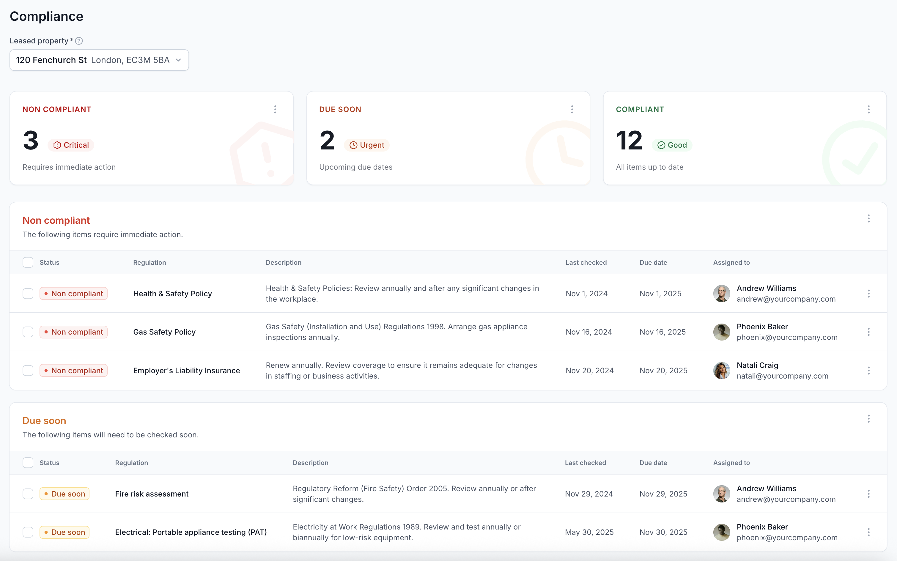Open row actions for Fire risk assessment

(868, 494)
